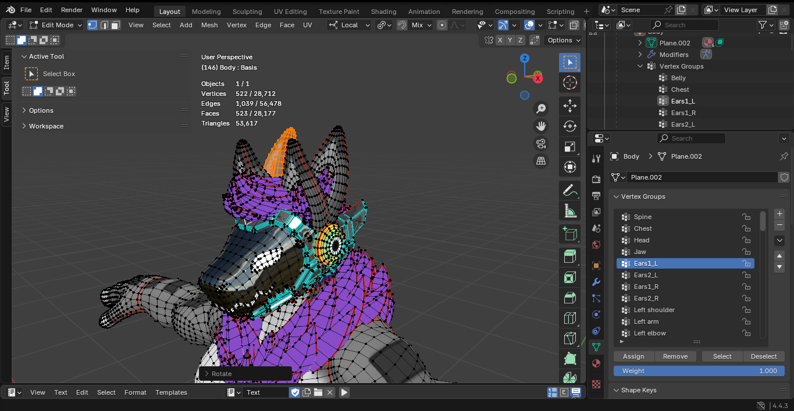
Task: Open the Material properties tab
Action: point(596,363)
